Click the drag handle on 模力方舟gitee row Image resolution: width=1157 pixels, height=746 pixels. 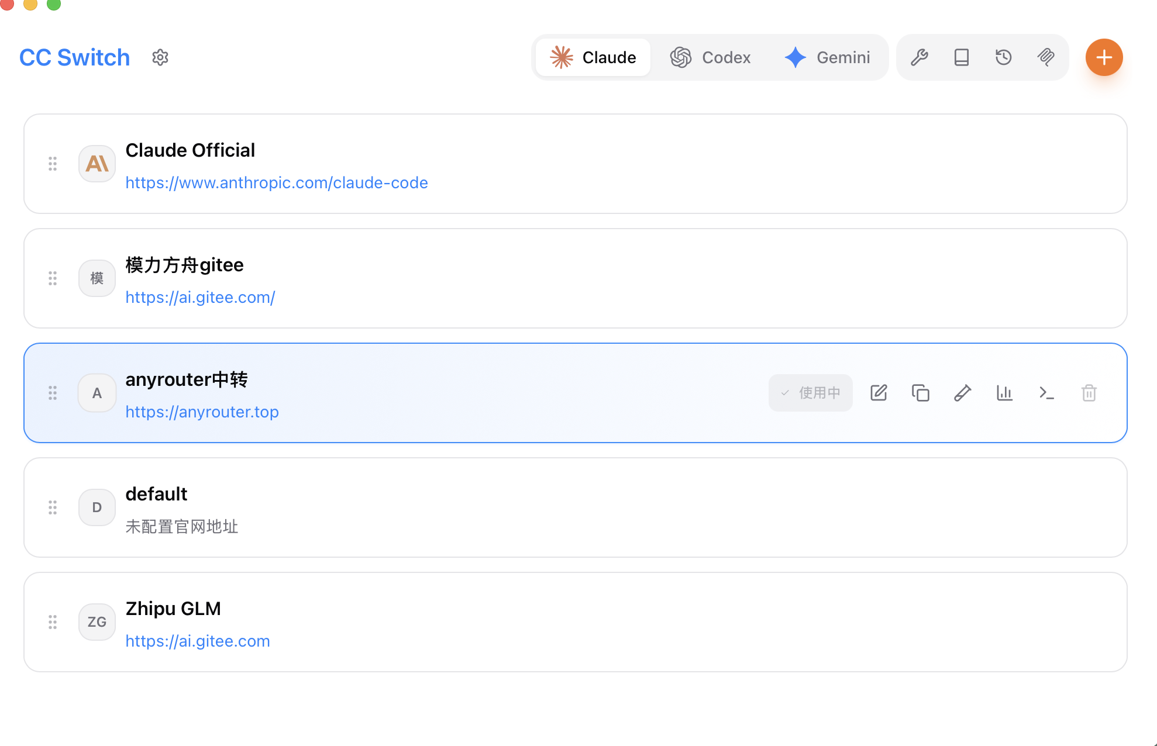pyautogui.click(x=53, y=278)
